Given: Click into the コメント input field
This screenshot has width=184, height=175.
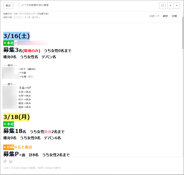Looking at the screenshot, I should click(81, 168).
